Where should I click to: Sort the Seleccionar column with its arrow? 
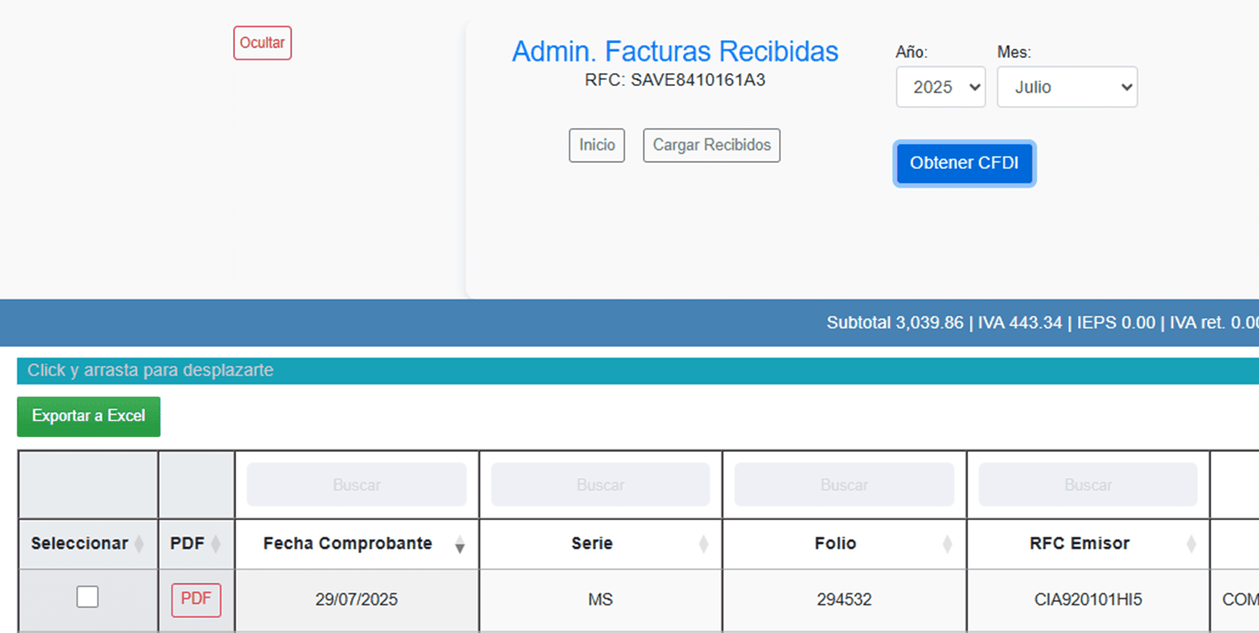pyautogui.click(x=138, y=544)
